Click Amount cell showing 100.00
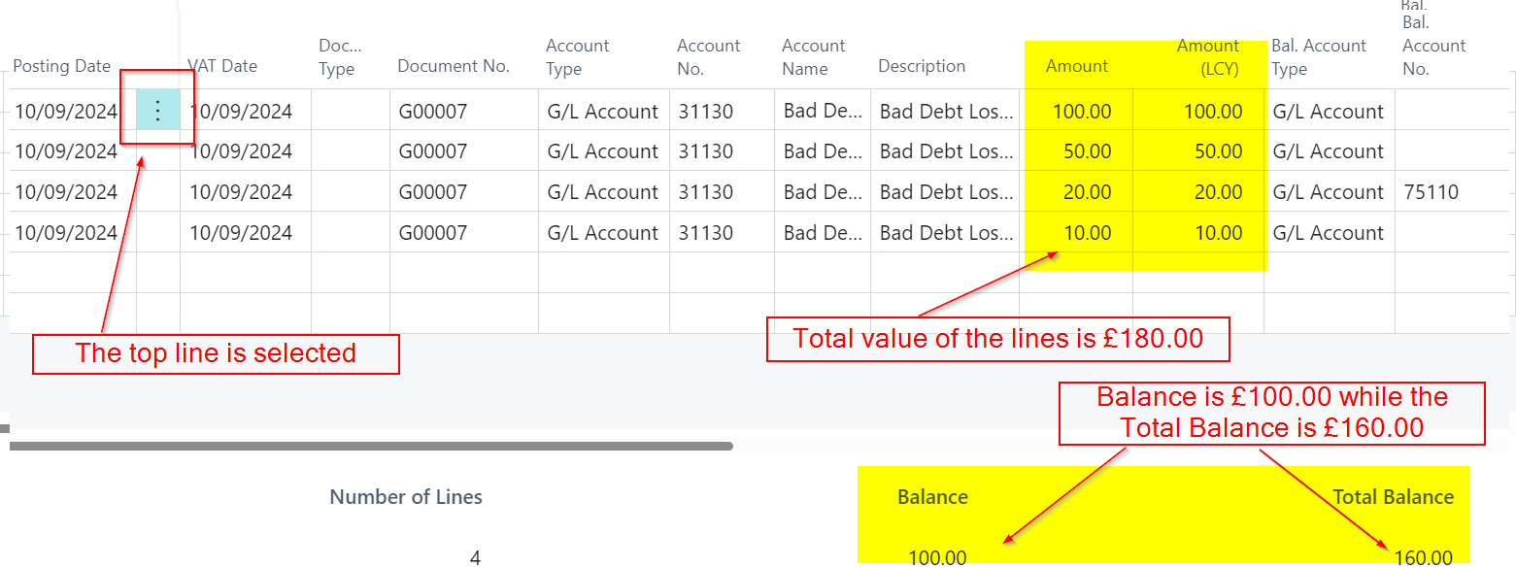 point(1082,112)
